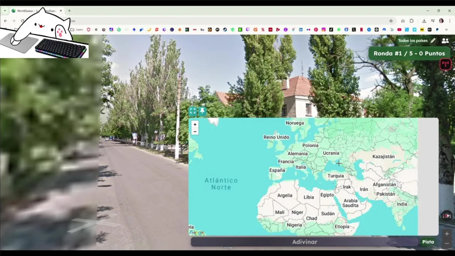Open the TikTok bookmark
The image size is (455, 256).
point(331,30)
